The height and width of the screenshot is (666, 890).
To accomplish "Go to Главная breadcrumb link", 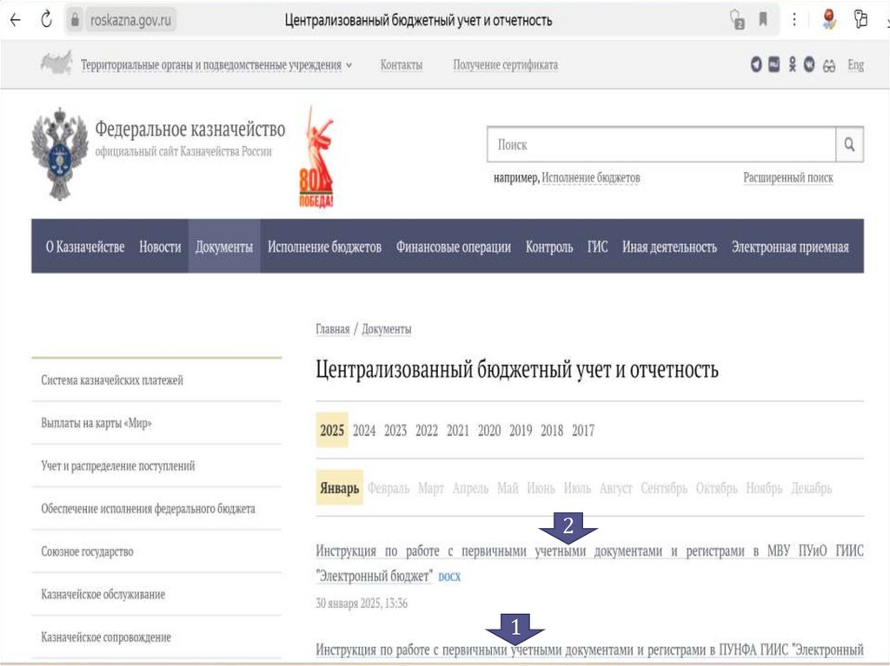I will click(333, 329).
